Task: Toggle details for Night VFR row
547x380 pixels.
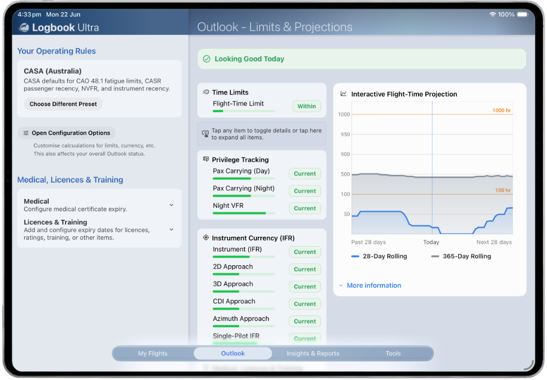Action: [263, 208]
